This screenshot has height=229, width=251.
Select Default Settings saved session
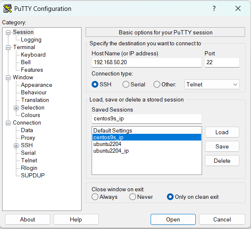[147, 130]
